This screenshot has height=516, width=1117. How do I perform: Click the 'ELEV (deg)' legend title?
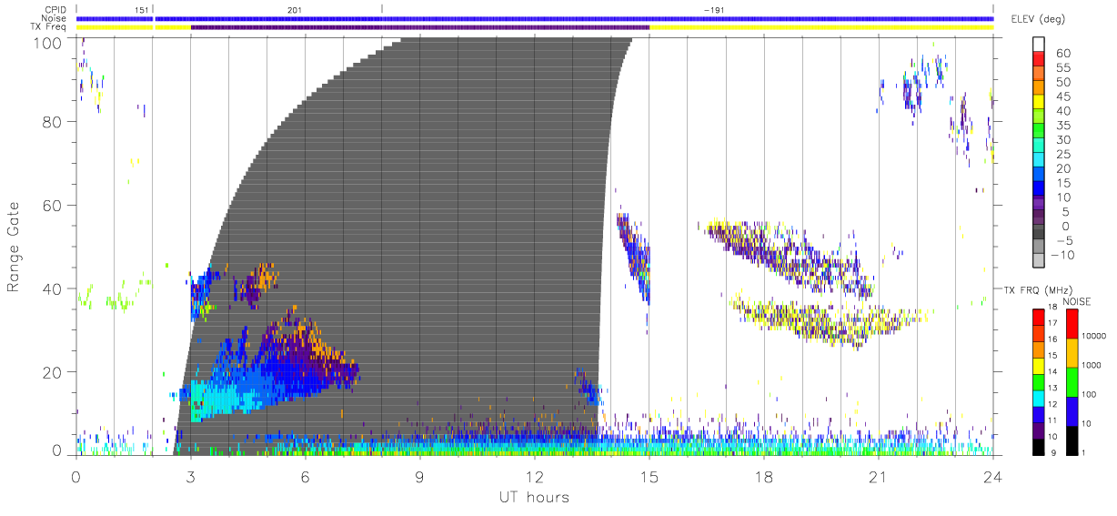pyautogui.click(x=1039, y=19)
